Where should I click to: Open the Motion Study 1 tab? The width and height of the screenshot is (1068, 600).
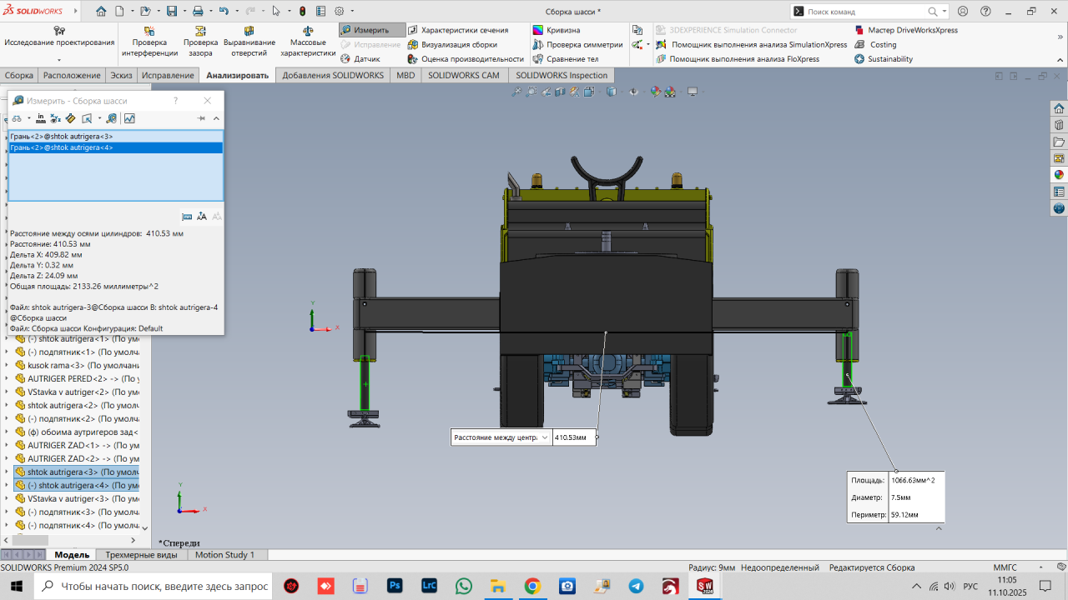[x=224, y=554]
